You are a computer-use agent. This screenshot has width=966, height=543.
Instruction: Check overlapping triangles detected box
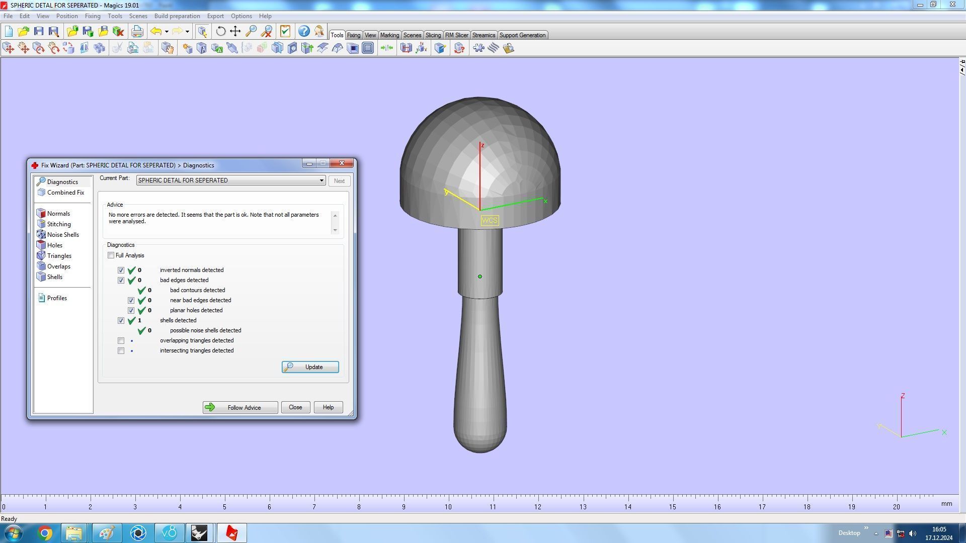click(121, 341)
